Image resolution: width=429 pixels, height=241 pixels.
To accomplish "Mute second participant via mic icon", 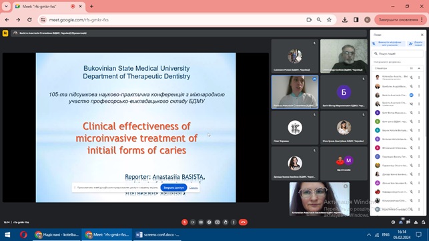I will pyautogui.click(x=411, y=86).
